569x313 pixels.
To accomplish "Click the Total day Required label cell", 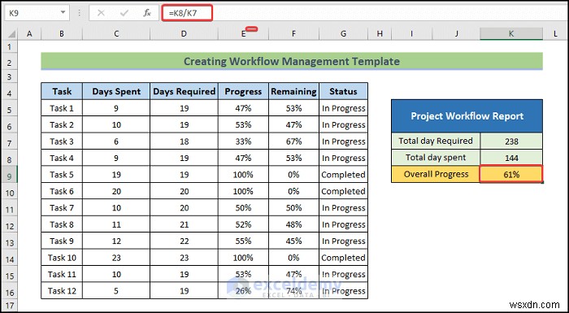I will coord(436,141).
